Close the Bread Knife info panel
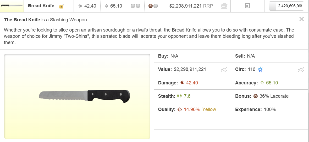 click(301, 19)
